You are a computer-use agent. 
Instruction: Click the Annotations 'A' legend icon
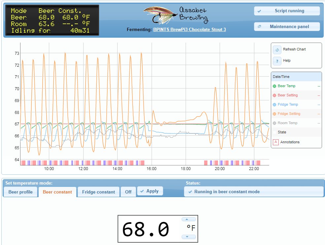pyautogui.click(x=275, y=142)
